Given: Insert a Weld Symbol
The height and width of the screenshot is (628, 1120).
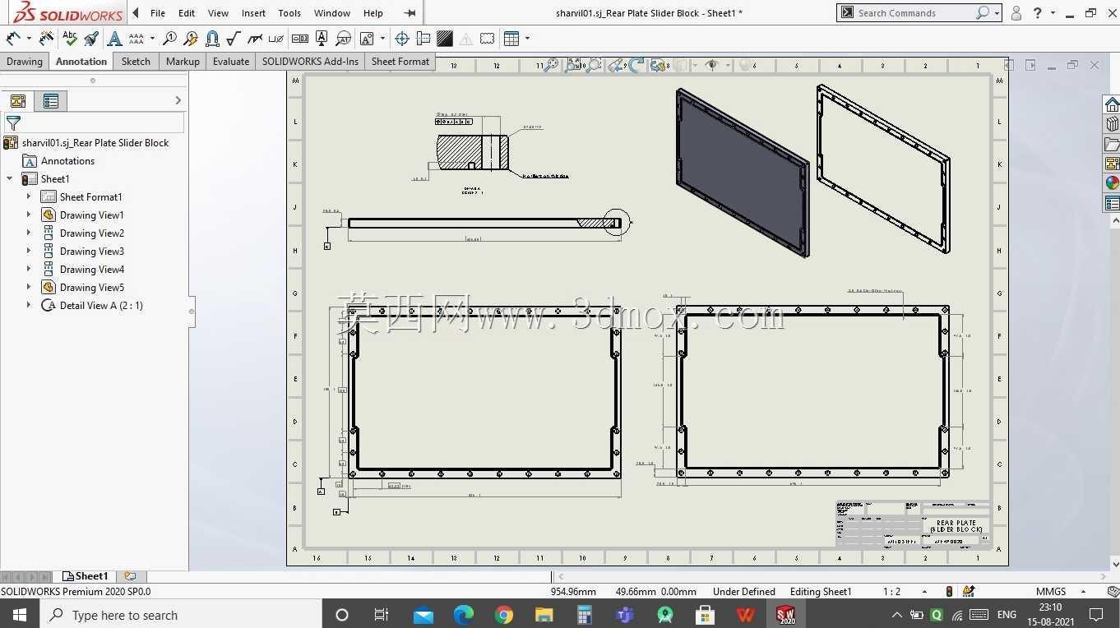Looking at the screenshot, I should coord(255,38).
